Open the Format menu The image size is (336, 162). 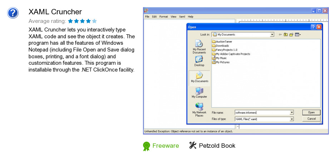coord(163,16)
